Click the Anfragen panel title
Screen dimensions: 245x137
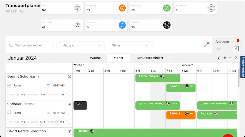[222, 42]
